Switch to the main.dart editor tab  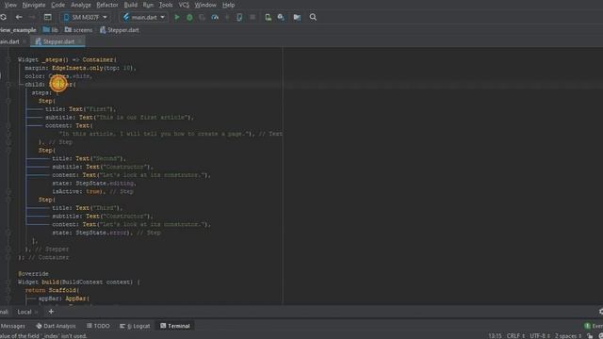click(x=9, y=41)
